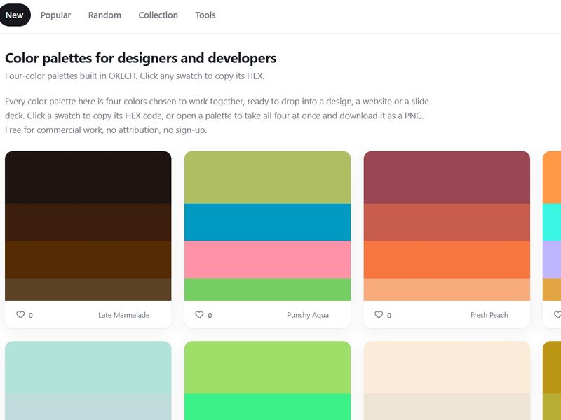Copy the neon green swatch under the lime swatch
Viewport: 561px width, 420px height.
pos(267,407)
